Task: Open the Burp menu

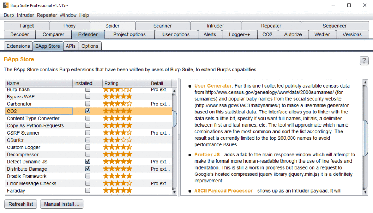Action: pos(9,15)
